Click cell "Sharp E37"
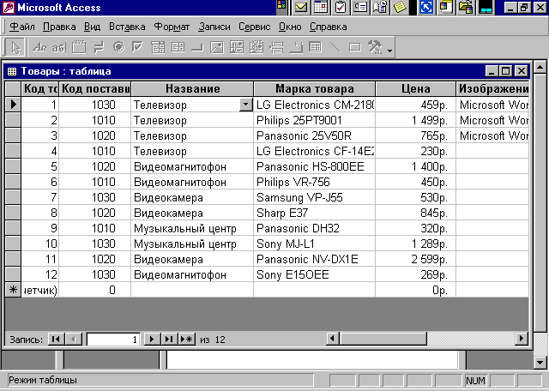 pos(315,213)
